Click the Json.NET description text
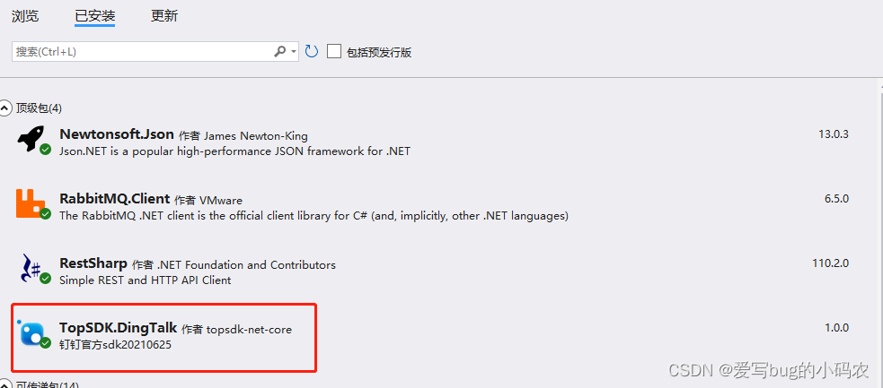Screen dimensions: 883x388 [234, 151]
